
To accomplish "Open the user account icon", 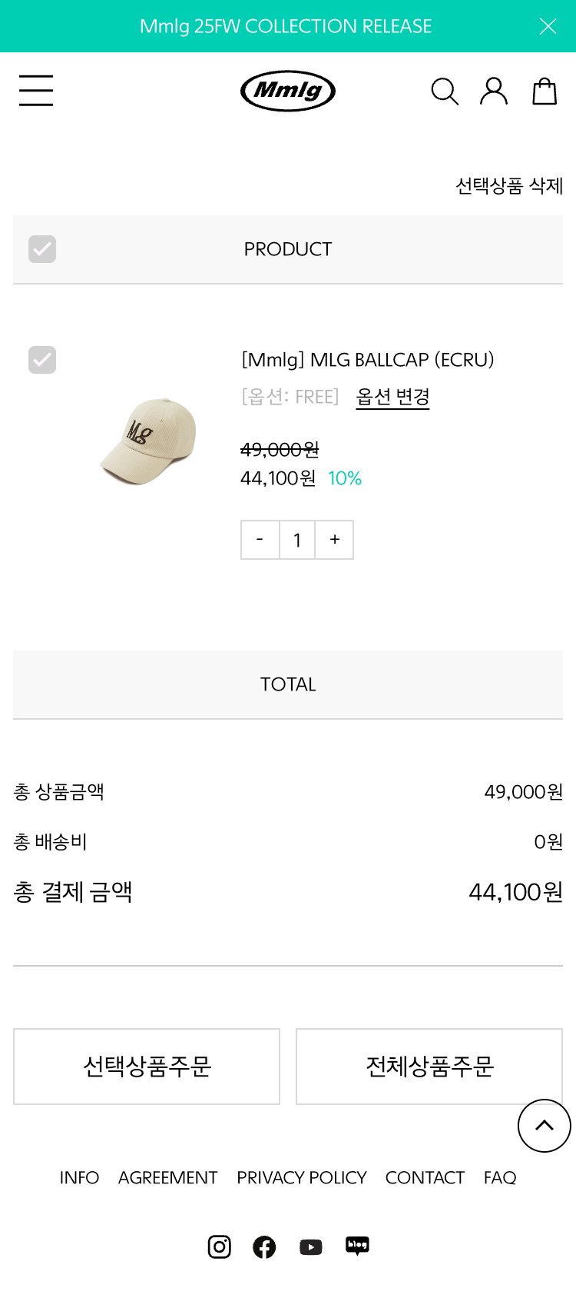I will (x=494, y=91).
